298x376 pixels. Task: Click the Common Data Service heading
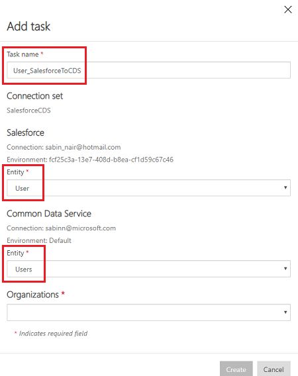49,214
